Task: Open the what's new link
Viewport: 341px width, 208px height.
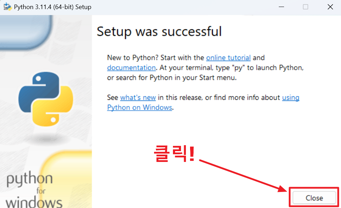Action: (138, 98)
